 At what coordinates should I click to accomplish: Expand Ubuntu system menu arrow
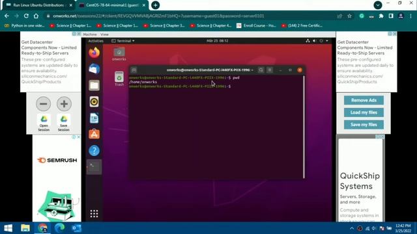tap(327, 41)
